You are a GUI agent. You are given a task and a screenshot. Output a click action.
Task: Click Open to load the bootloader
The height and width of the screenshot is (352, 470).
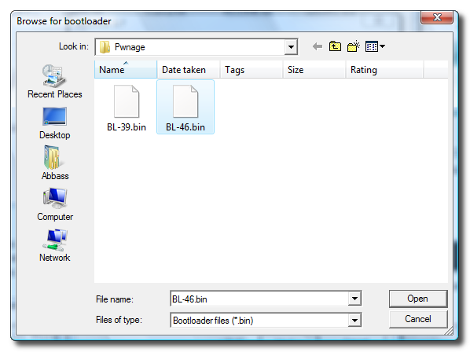[418, 299]
